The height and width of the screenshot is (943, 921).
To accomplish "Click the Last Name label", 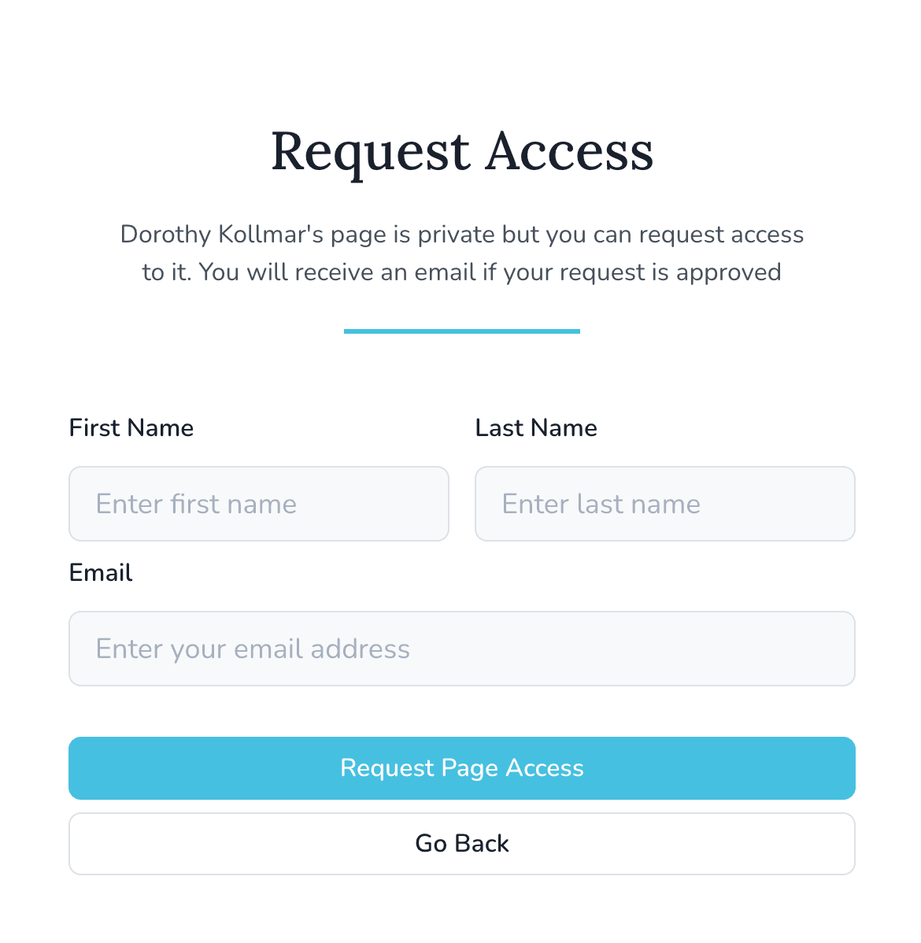I will click(536, 427).
